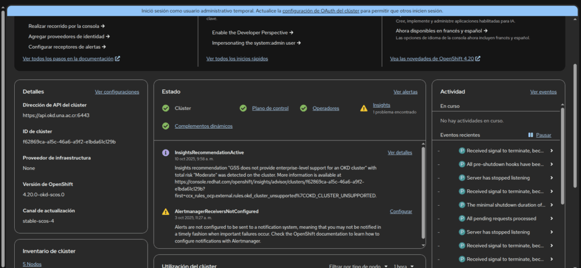Pause the recent events stream
The width and height of the screenshot is (581, 268).
pyautogui.click(x=540, y=135)
